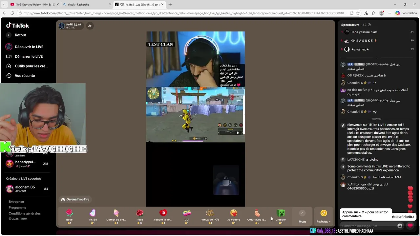420x236 pixels.
Task: Open Copilot Conversation button
Action: tap(406, 13)
